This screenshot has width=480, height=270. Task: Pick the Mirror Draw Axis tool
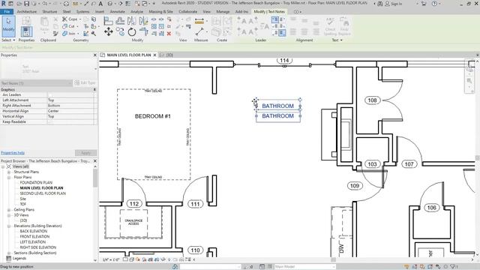tap(143, 21)
